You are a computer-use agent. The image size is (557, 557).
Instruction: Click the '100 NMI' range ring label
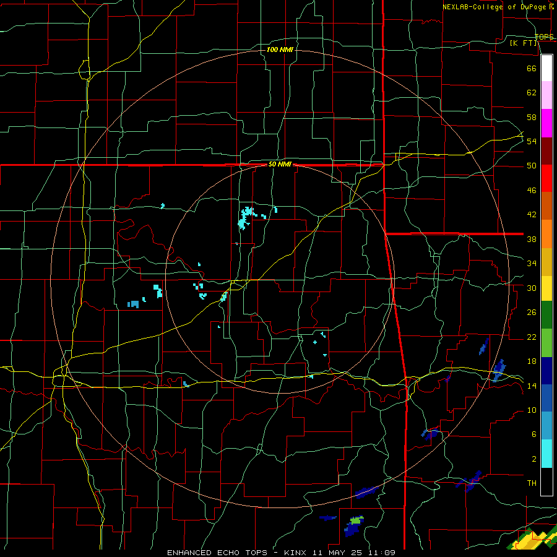[x=280, y=50]
